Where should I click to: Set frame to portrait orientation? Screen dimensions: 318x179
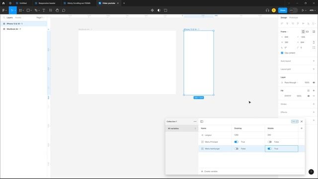pyautogui.click(x=303, y=32)
